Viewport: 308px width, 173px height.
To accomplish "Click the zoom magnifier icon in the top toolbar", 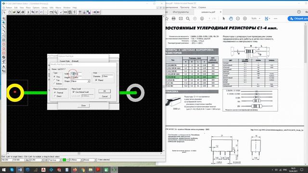I will (56, 12).
